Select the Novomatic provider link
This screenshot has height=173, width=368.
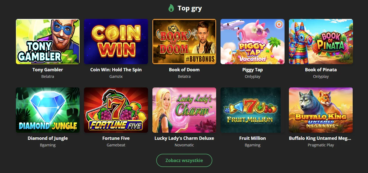184,145
